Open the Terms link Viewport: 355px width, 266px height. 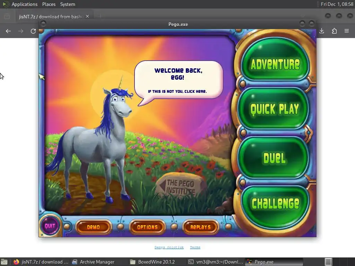[195, 247]
